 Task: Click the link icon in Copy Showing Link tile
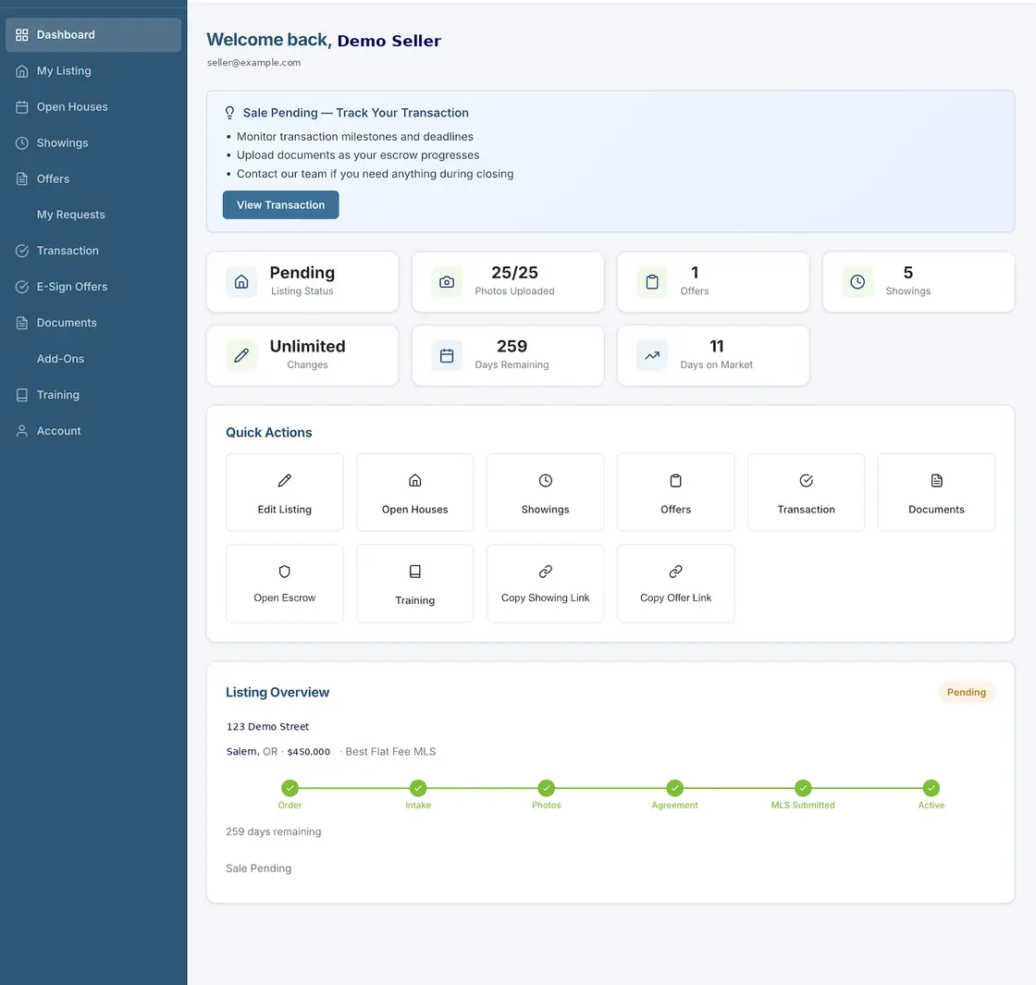tap(545, 572)
